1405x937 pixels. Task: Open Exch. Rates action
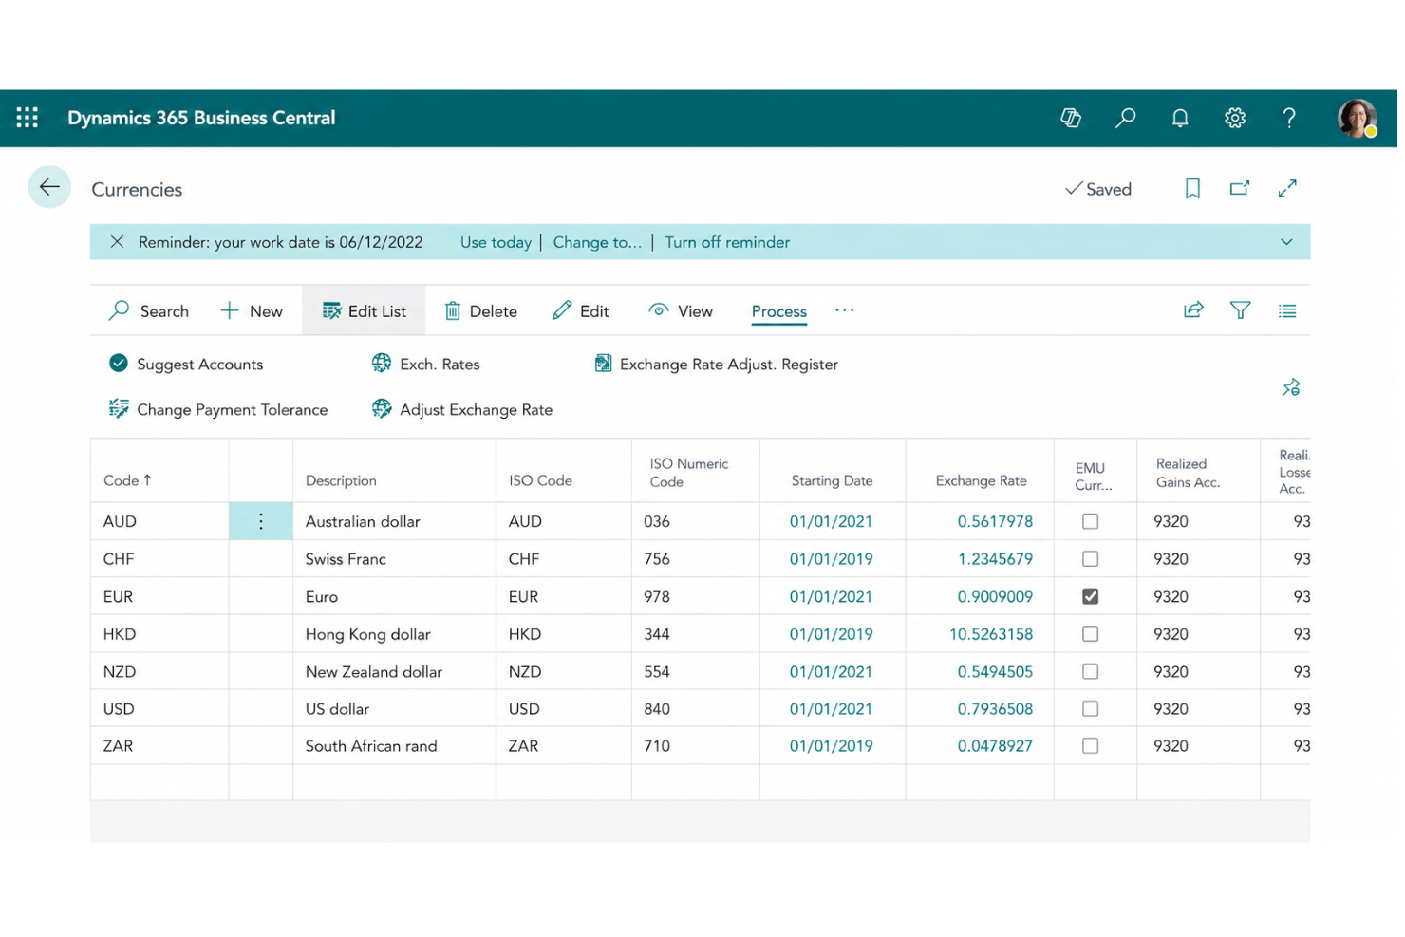pyautogui.click(x=428, y=365)
